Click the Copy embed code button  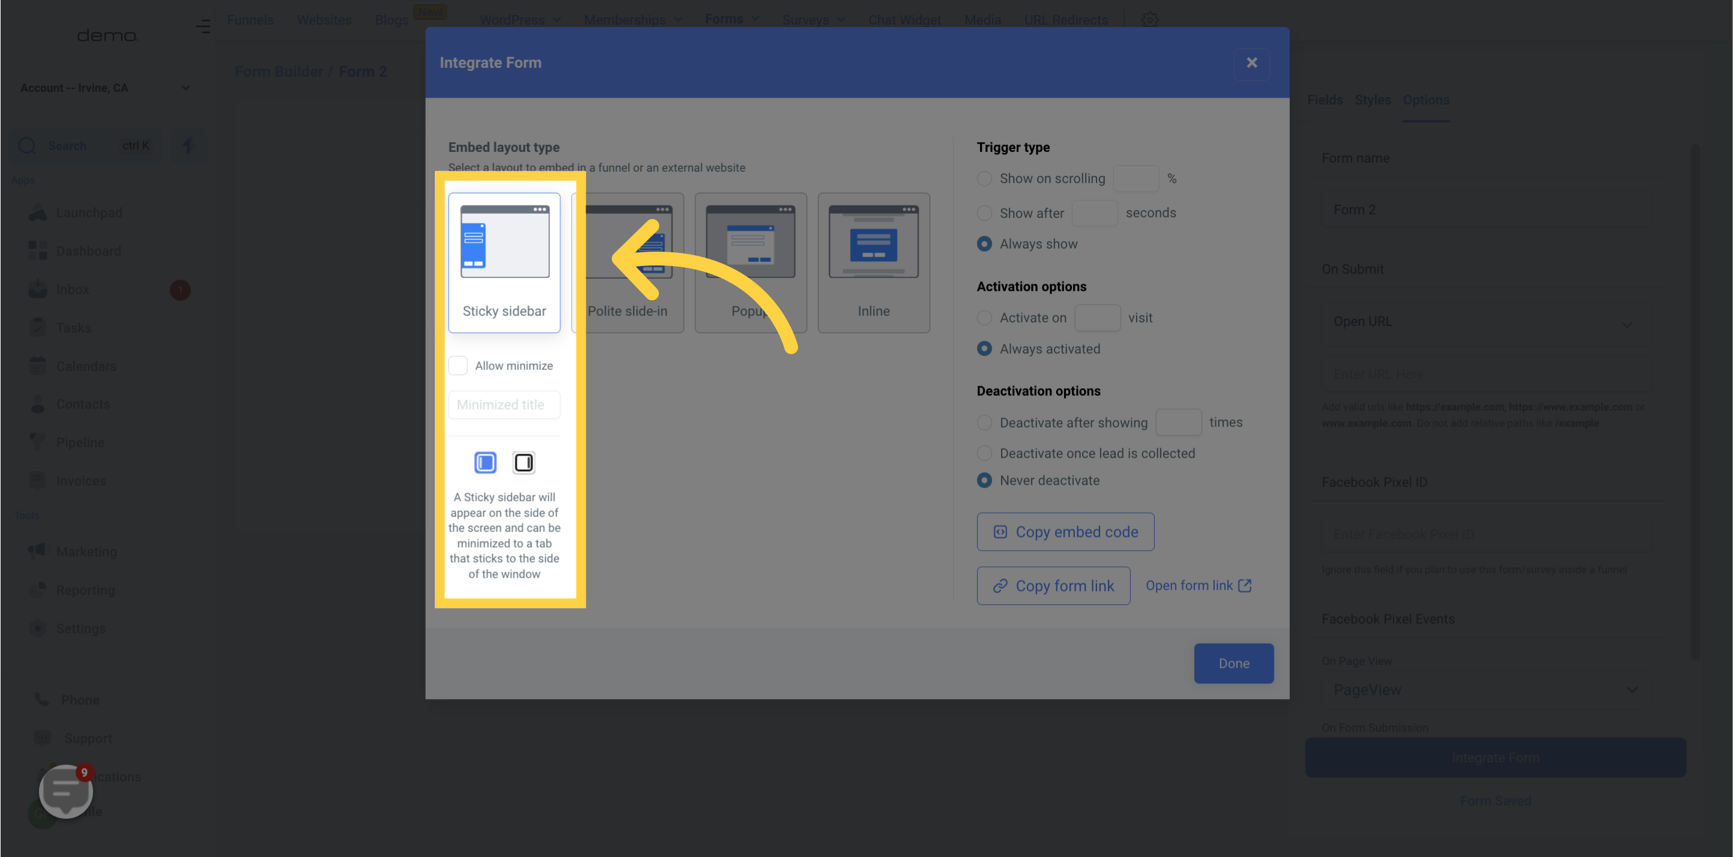tap(1064, 532)
